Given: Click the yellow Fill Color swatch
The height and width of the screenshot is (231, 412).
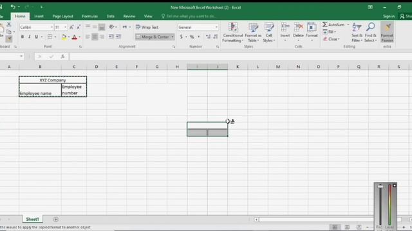Looking at the screenshot, I should tap(64, 37).
